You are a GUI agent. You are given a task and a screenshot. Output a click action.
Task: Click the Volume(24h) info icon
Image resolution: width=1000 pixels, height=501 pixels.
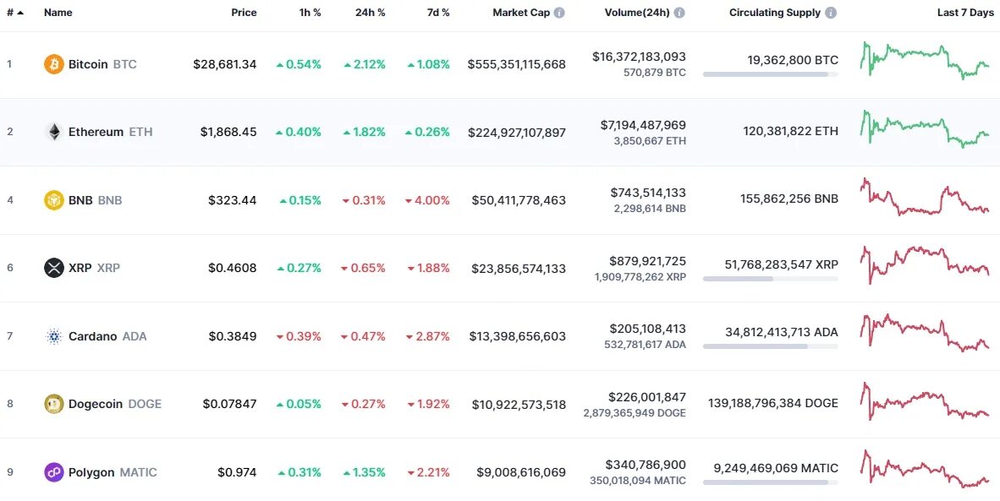(679, 14)
